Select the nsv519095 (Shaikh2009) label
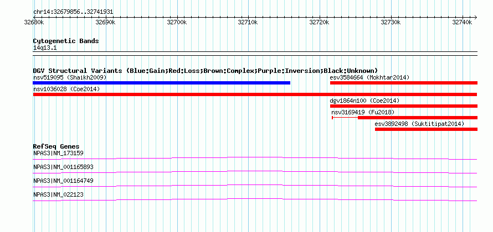 70,77
